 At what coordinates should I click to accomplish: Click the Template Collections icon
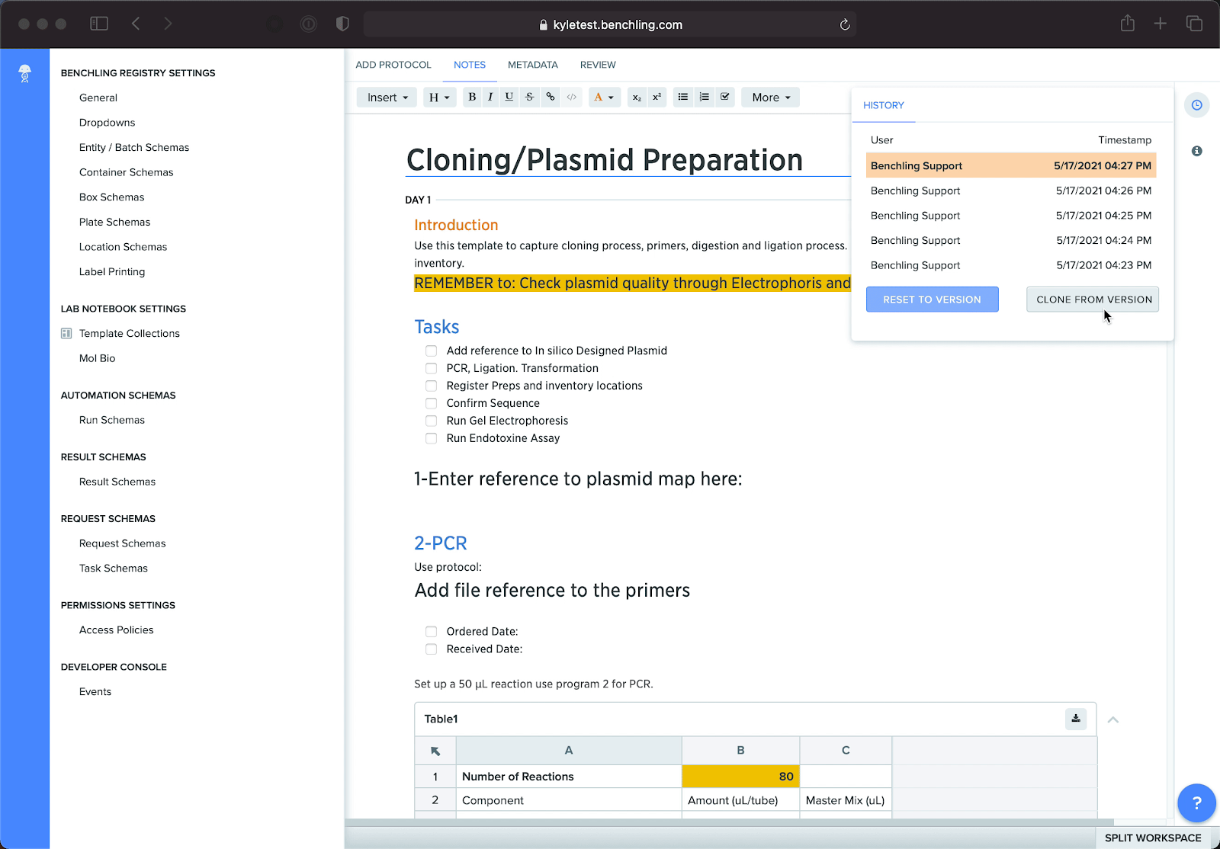(x=66, y=333)
